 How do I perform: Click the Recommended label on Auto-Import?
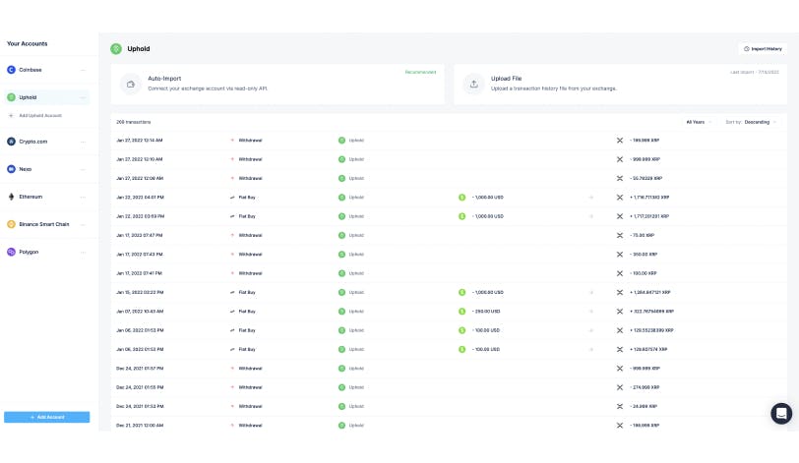420,72
